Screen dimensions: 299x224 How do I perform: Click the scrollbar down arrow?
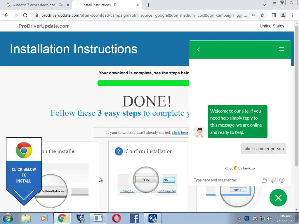coord(296,210)
